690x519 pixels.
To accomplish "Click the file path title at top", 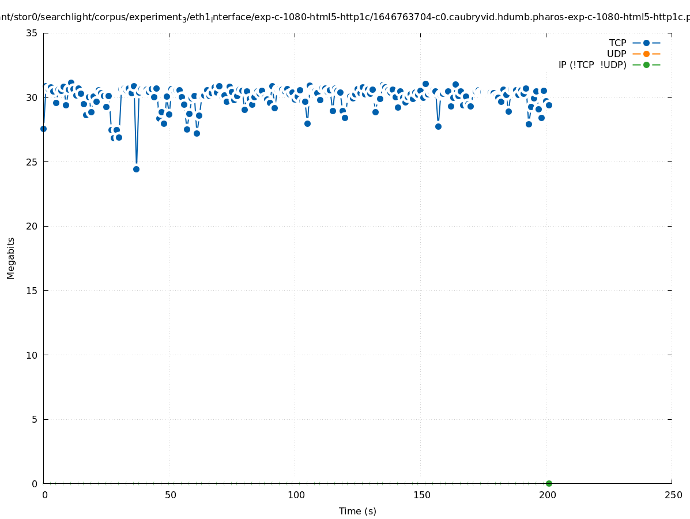I will [345, 17].
